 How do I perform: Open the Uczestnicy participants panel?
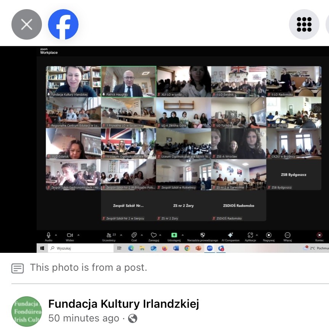109,236
